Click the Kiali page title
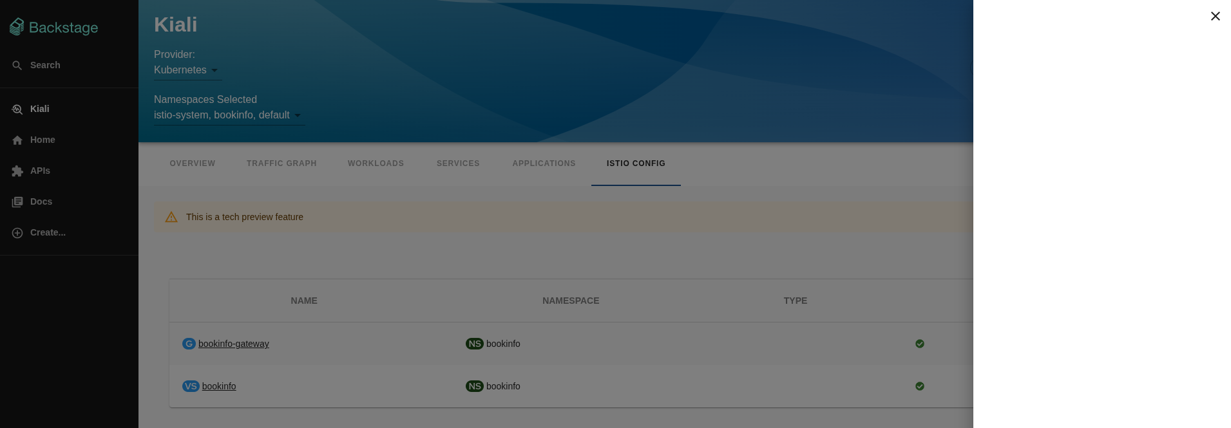The width and height of the screenshot is (1231, 428). [176, 24]
